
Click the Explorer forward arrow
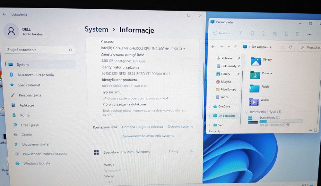pyautogui.click(x=221, y=47)
